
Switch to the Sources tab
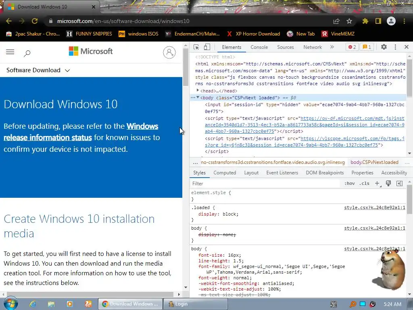click(285, 47)
